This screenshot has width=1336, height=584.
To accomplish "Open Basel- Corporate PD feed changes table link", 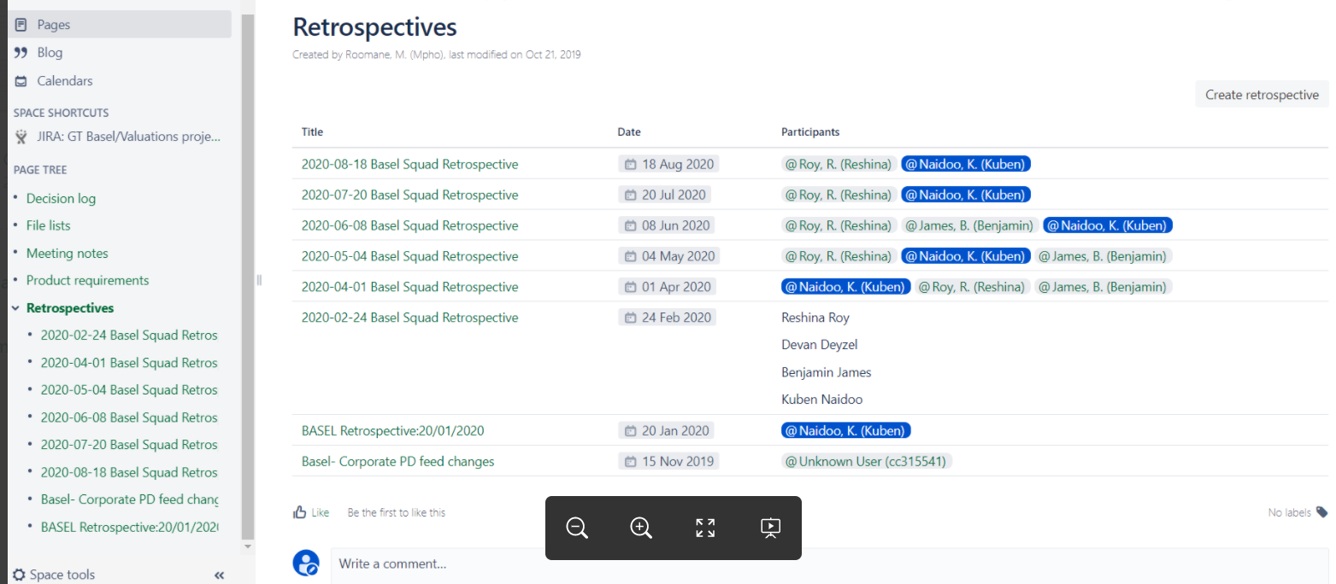I will (397, 461).
